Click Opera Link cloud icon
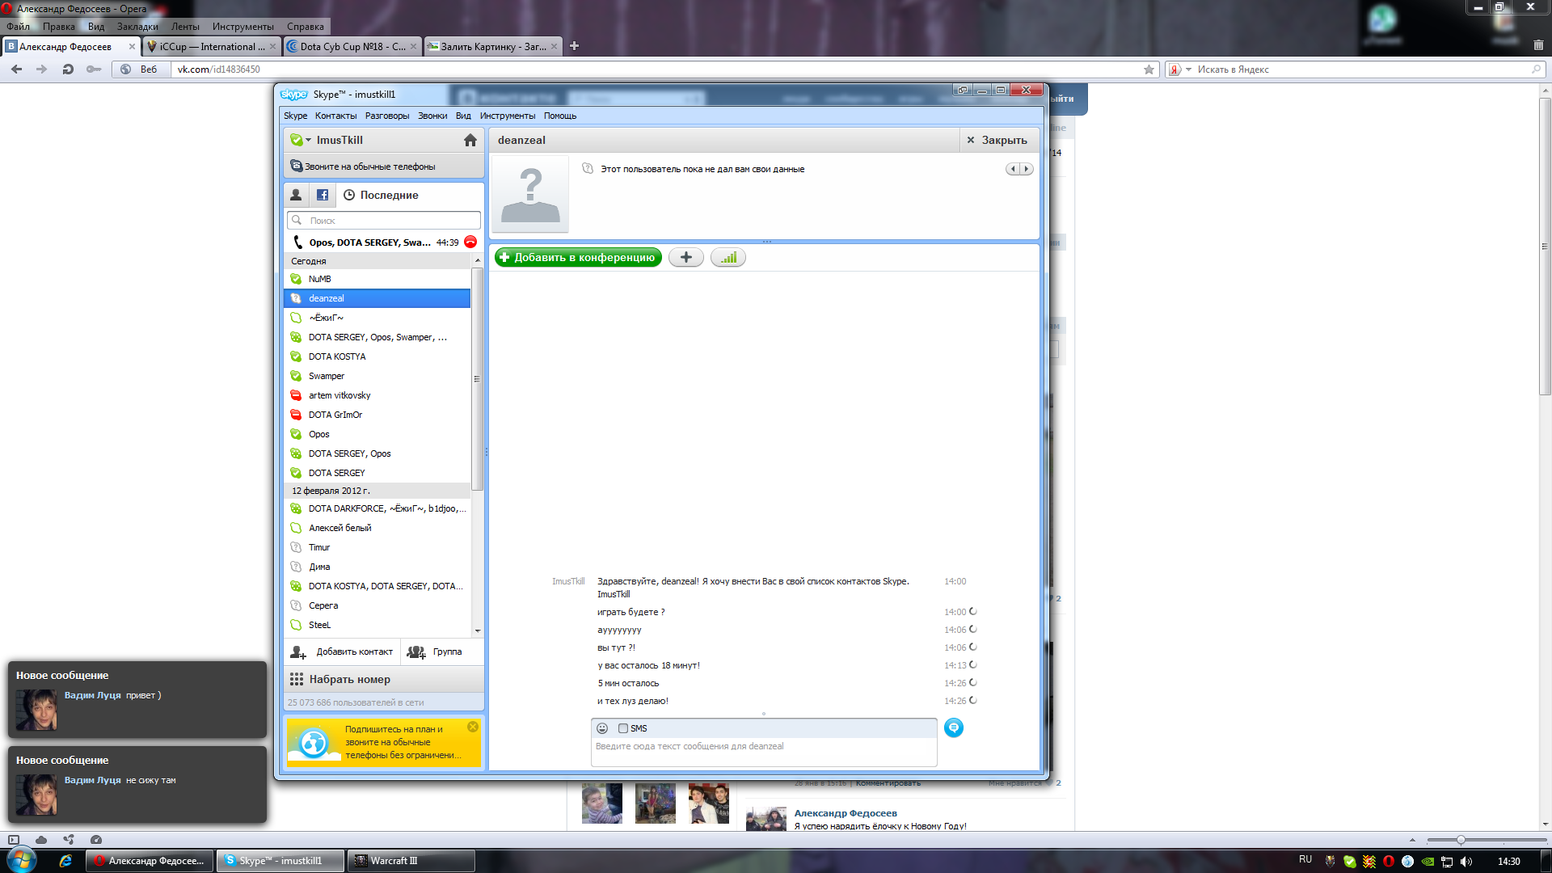Screen dimensions: 1552x873 [x=41, y=840]
